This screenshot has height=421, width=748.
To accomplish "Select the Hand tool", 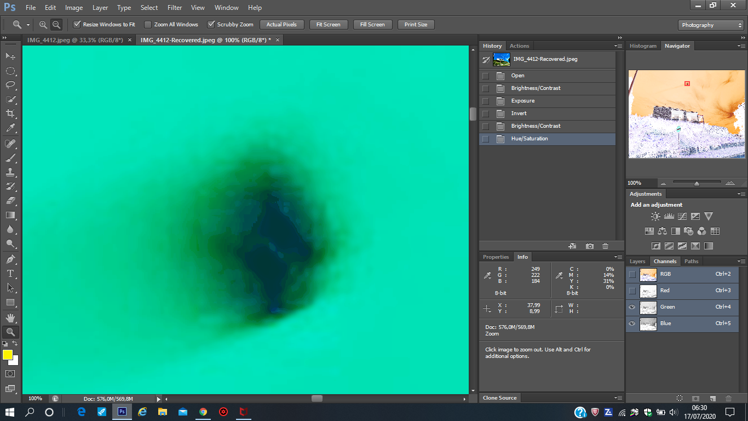I will [x=10, y=317].
